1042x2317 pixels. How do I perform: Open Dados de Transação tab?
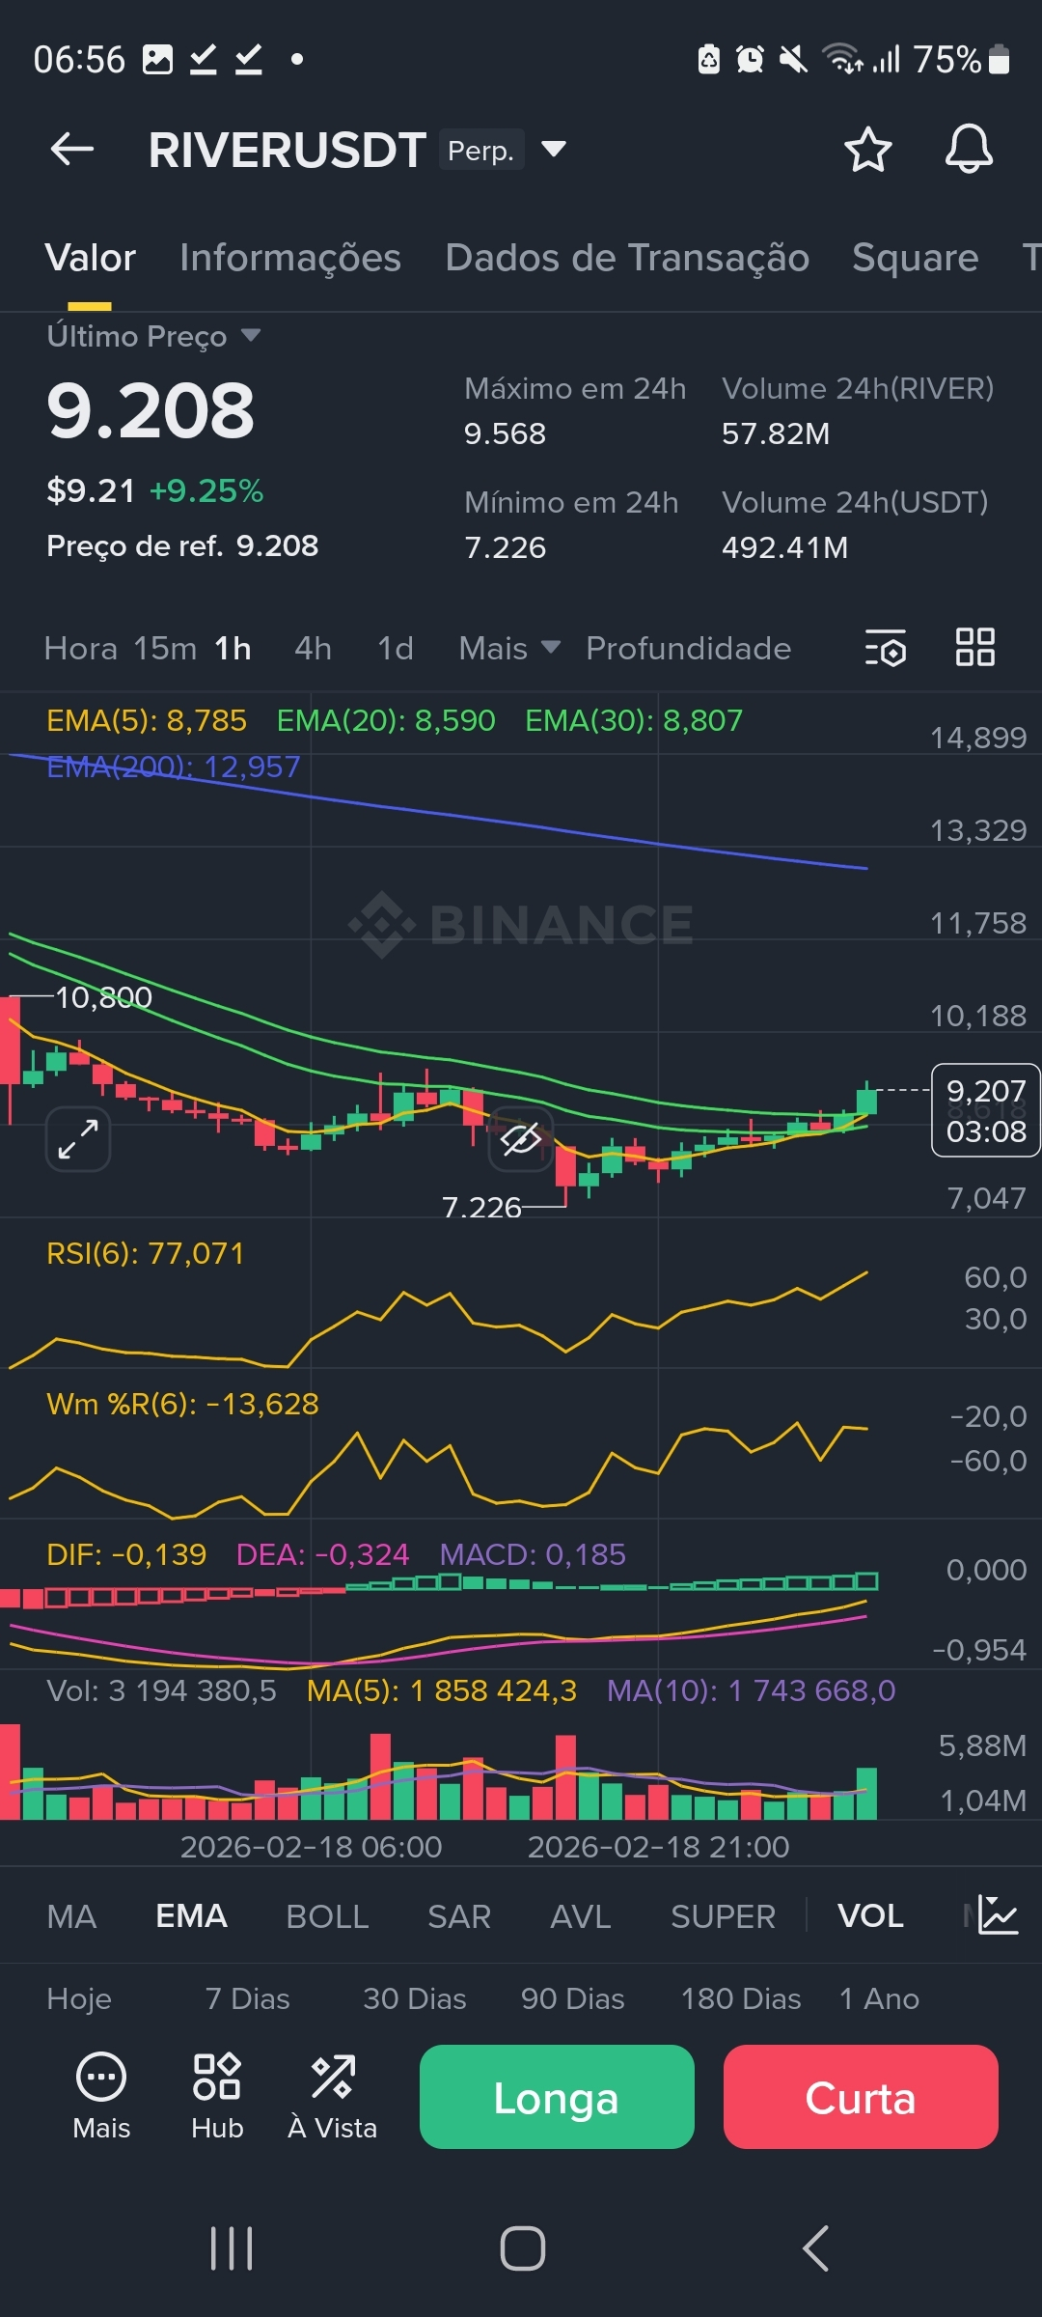(x=627, y=258)
